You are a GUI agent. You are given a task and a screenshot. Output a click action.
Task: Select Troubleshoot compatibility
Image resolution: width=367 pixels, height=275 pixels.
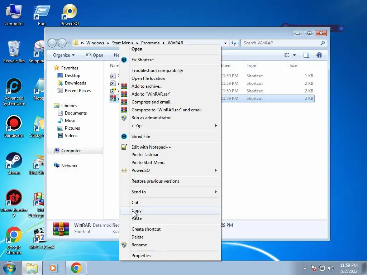170,71
